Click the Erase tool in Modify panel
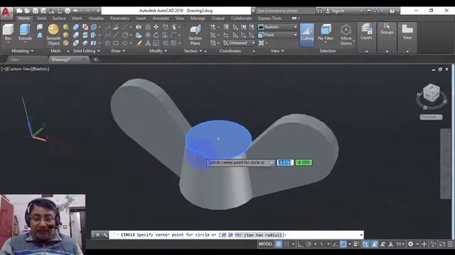The image size is (455, 255). 139,43
